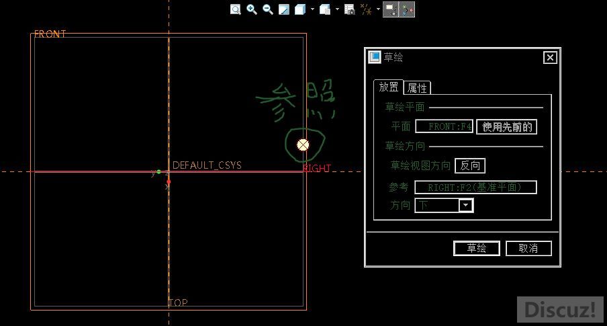Click the 参考 field RIGHT:F2(基准平面)
607x326 pixels.
(x=476, y=188)
